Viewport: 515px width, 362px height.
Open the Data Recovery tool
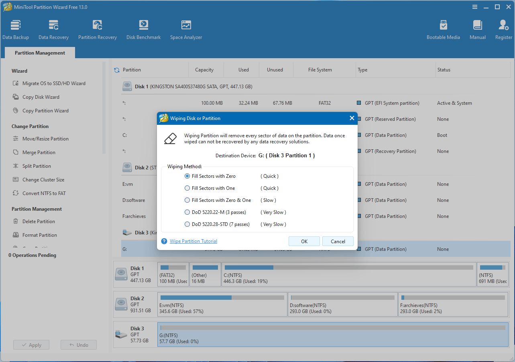coord(53,28)
